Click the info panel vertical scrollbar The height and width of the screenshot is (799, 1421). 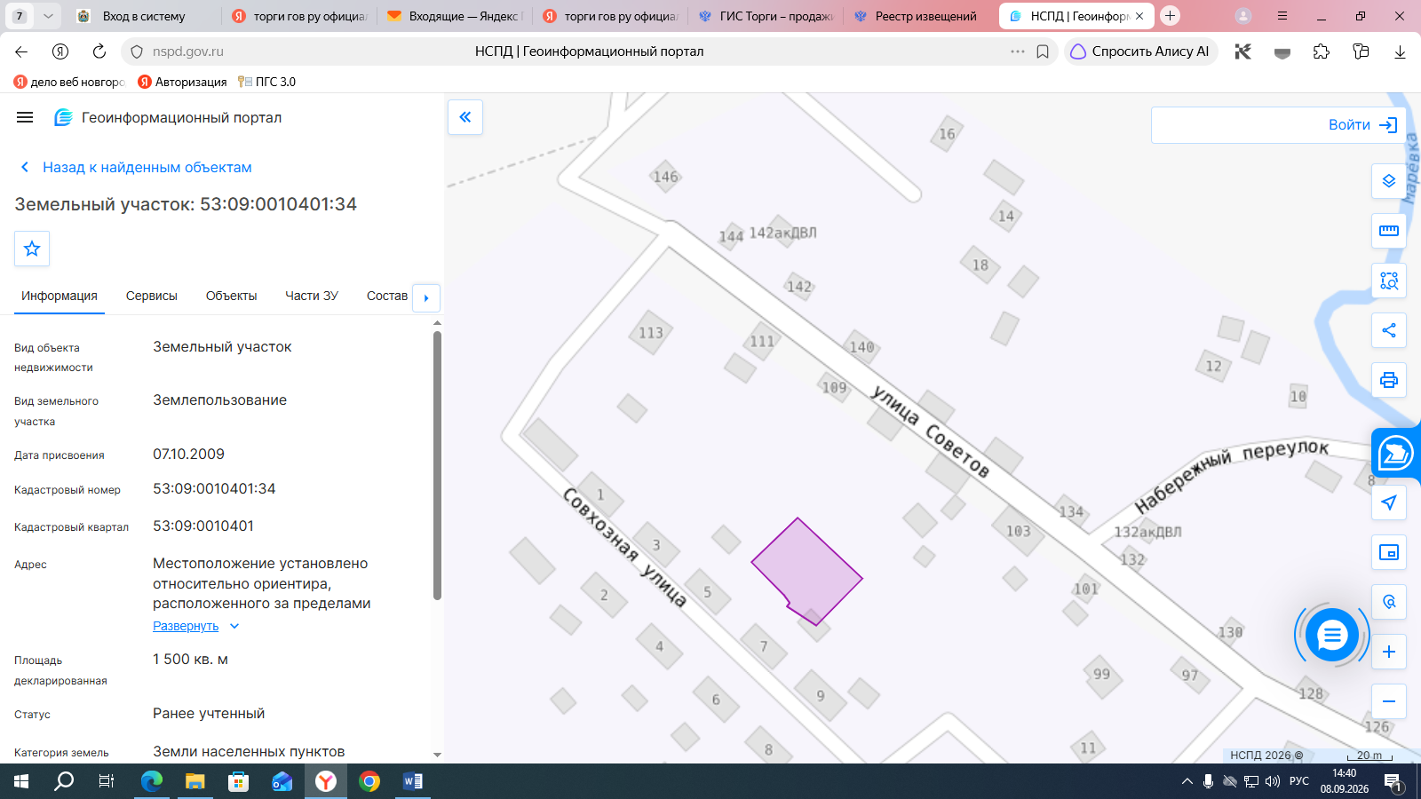437,465
